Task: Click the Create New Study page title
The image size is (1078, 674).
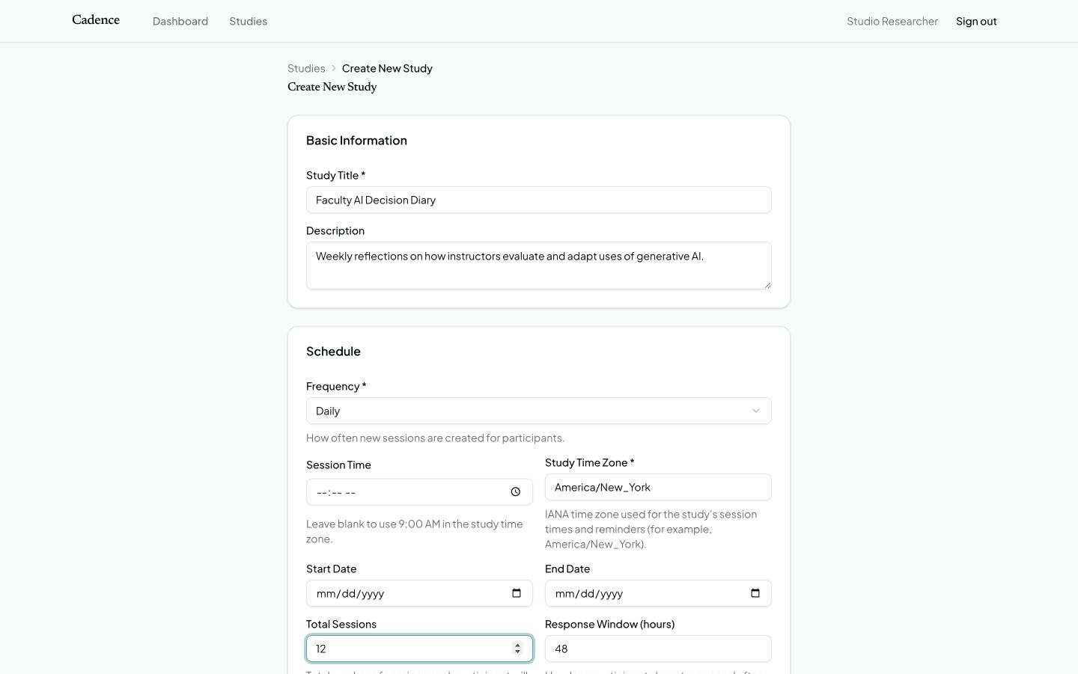Action: [x=332, y=87]
